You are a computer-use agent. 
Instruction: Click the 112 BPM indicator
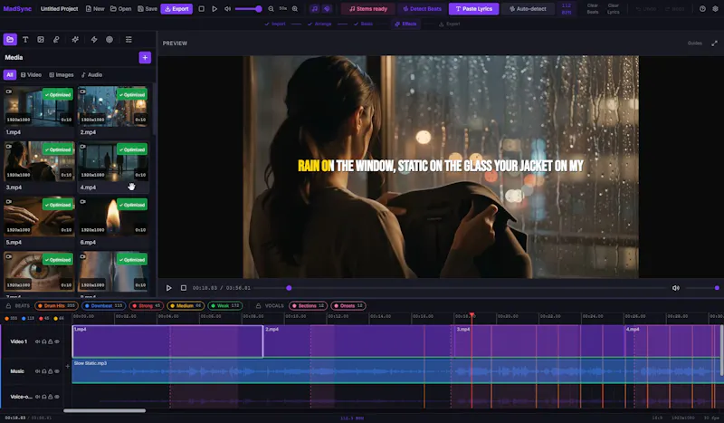pos(567,9)
